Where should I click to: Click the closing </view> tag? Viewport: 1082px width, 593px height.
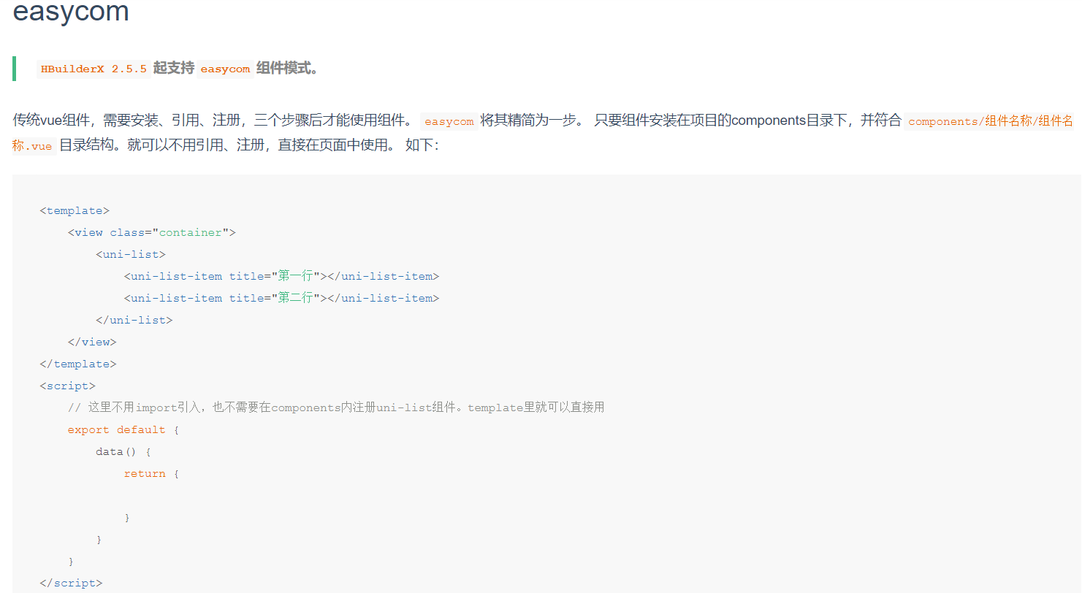tap(93, 341)
